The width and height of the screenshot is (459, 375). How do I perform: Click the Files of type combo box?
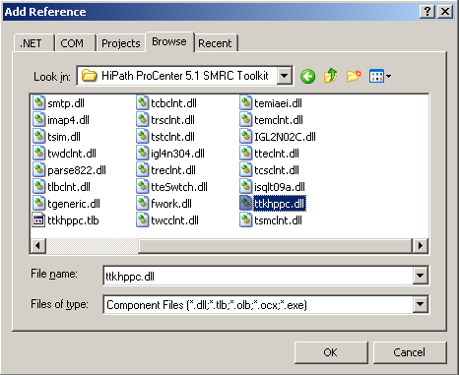click(x=266, y=305)
